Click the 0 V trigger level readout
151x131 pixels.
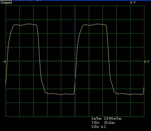[133, 2]
